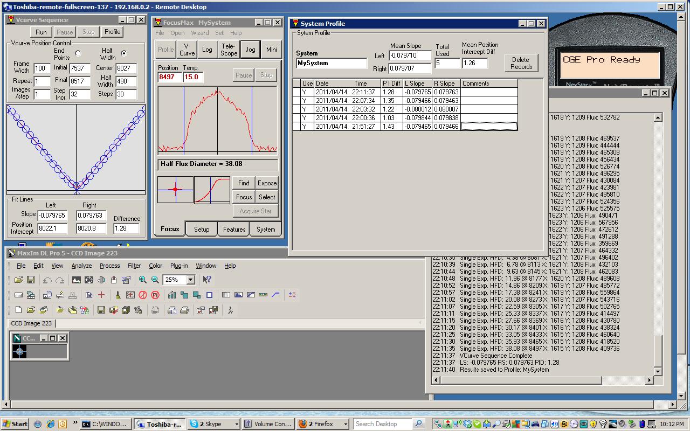The height and width of the screenshot is (431, 690).
Task: Expand quick launch chevron on taskbar
Action: [x=75, y=423]
